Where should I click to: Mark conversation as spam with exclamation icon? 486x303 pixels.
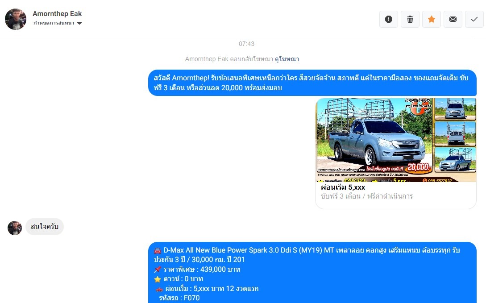388,19
